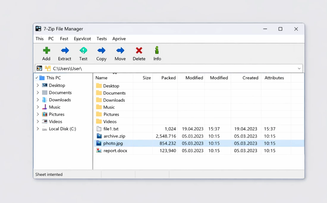Viewport: 327px width, 203px height.
Task: Open the Info tool
Action: (x=157, y=50)
